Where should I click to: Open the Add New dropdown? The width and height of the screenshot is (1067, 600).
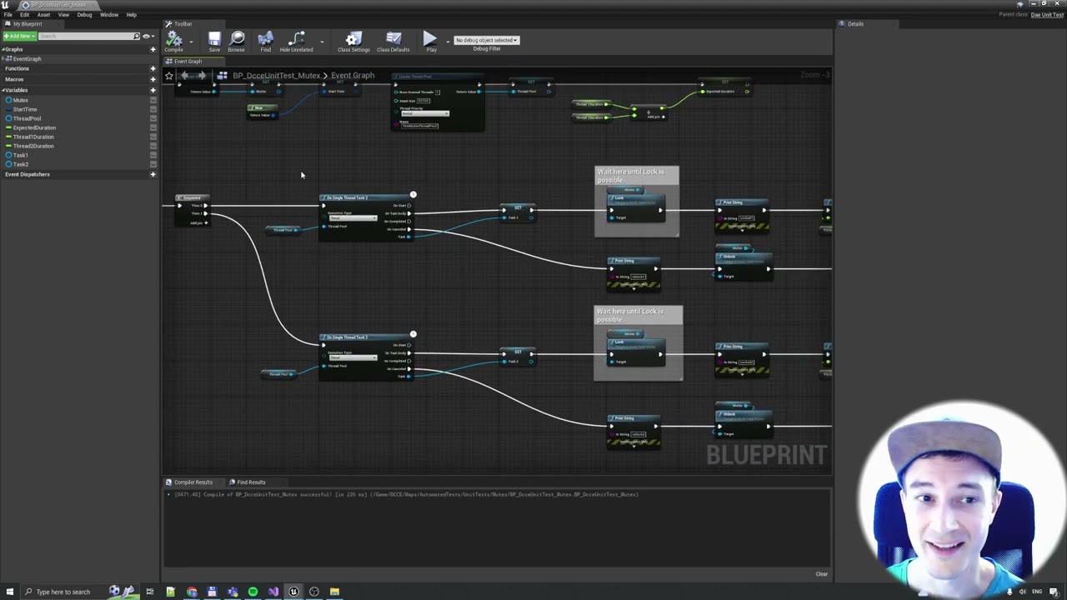(19, 36)
